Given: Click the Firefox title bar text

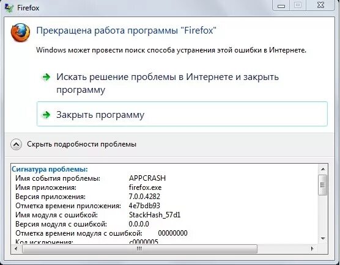Looking at the screenshot, I should click(28, 8).
